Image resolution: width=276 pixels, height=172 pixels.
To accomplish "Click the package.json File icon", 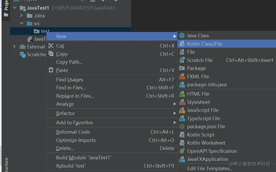I will 182,127.
